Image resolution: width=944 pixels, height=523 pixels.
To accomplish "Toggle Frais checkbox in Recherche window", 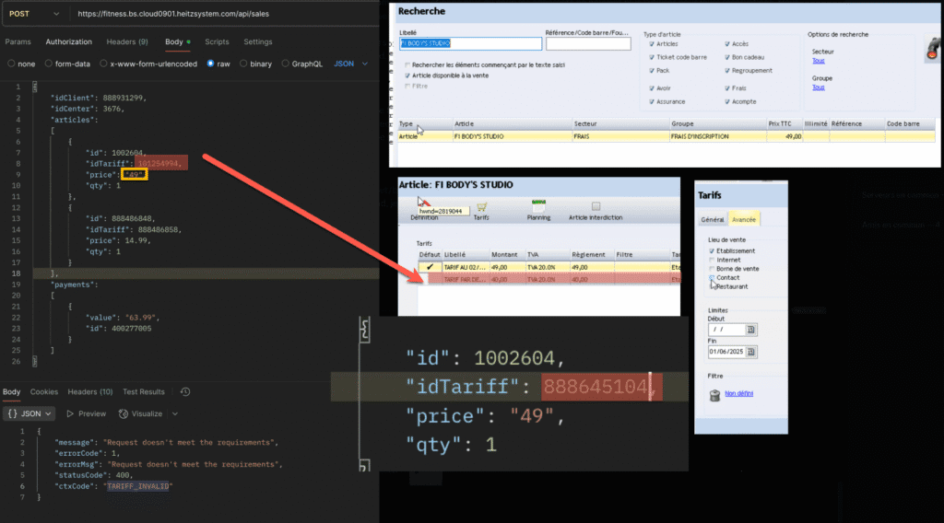I will 727,87.
